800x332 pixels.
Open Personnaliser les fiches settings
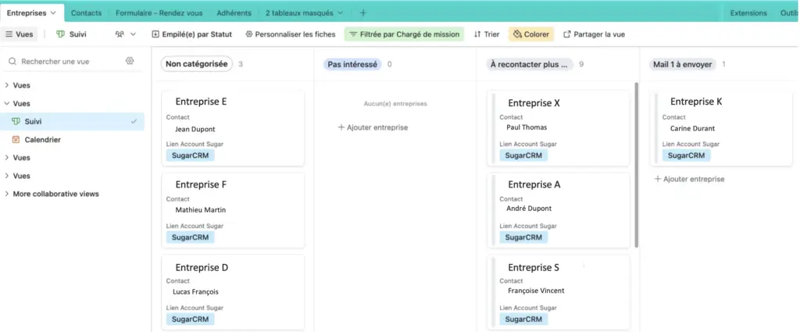(291, 34)
